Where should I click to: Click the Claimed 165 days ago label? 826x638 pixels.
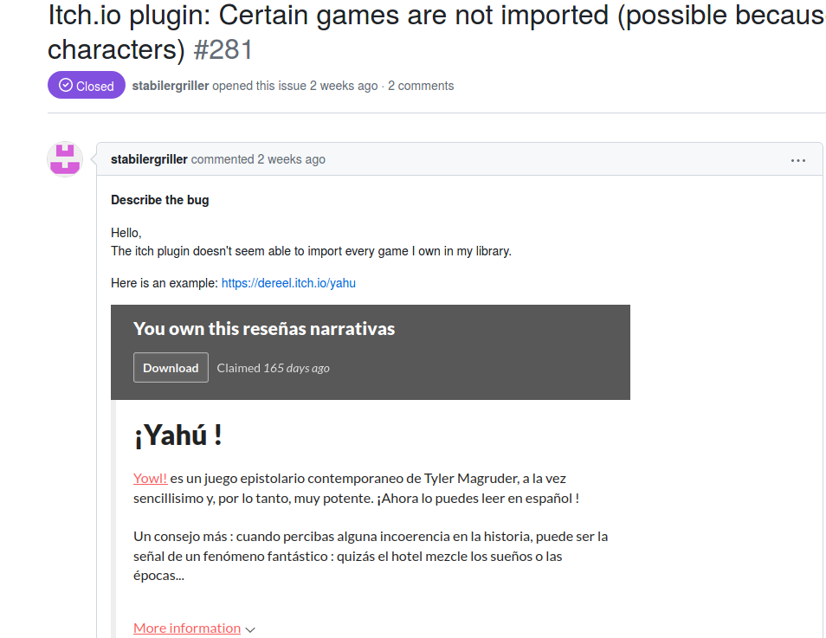click(x=273, y=367)
